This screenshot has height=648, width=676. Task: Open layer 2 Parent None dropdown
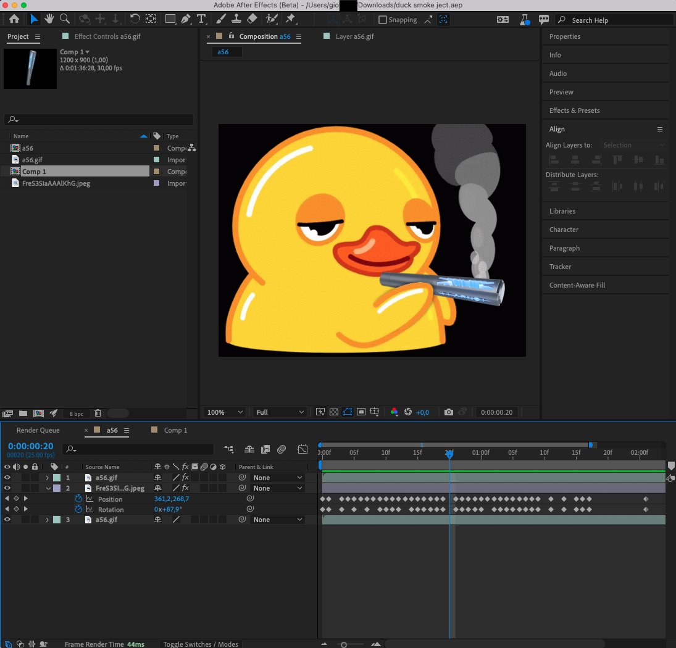point(277,488)
